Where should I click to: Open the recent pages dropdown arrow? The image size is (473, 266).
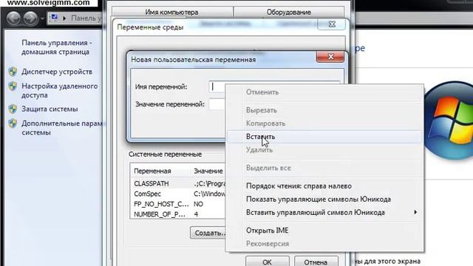point(42,18)
